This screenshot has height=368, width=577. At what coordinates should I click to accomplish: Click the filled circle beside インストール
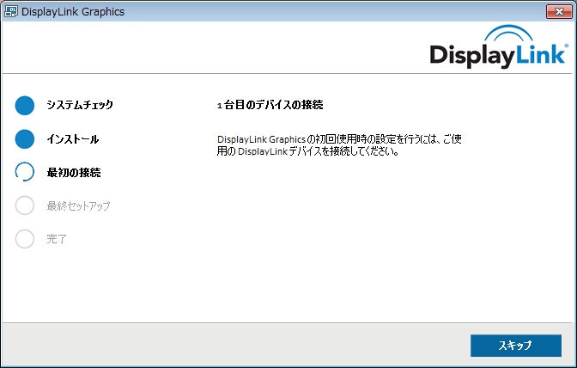(x=25, y=139)
